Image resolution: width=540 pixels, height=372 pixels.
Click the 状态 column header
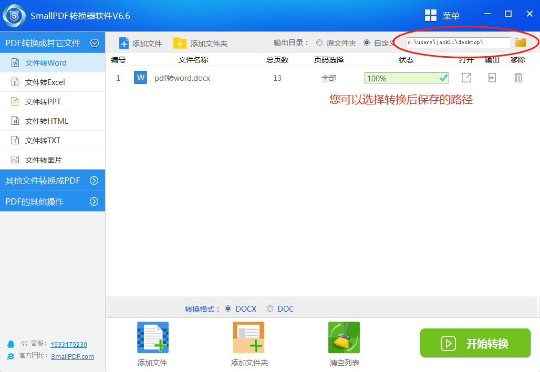(x=406, y=60)
